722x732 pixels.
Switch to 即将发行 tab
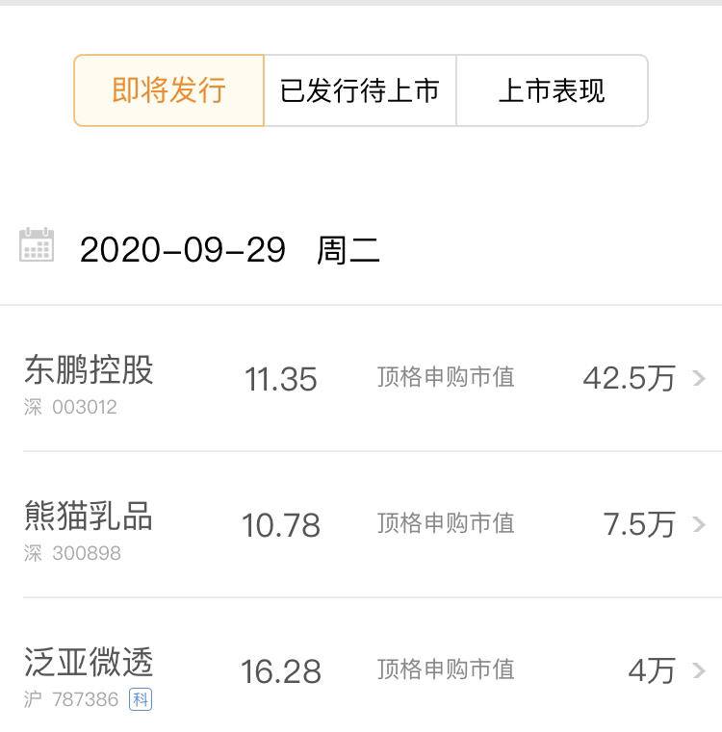[x=169, y=90]
